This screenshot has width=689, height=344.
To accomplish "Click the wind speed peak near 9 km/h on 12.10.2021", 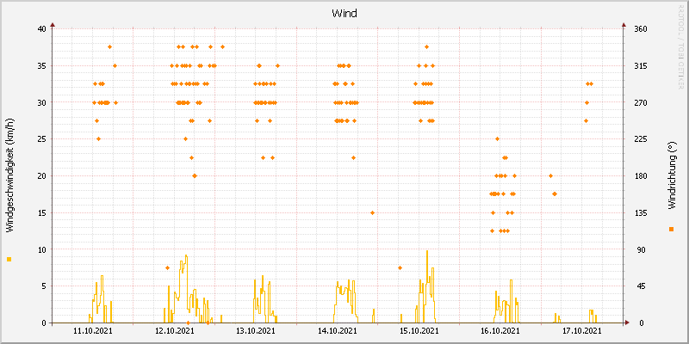I will (186, 255).
